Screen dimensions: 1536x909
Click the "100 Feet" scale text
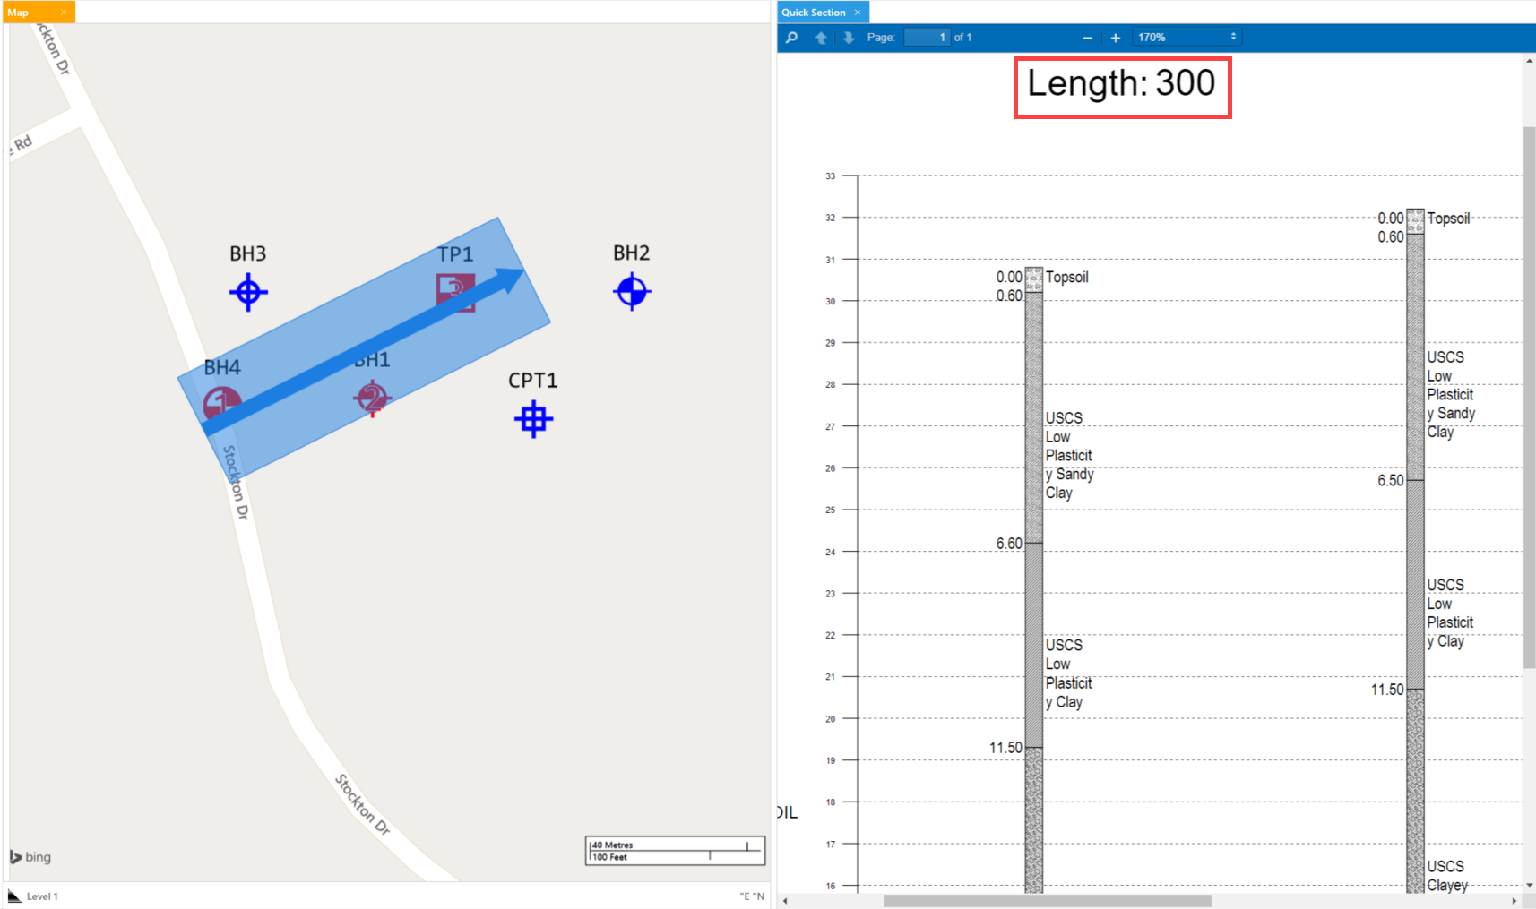pos(610,857)
